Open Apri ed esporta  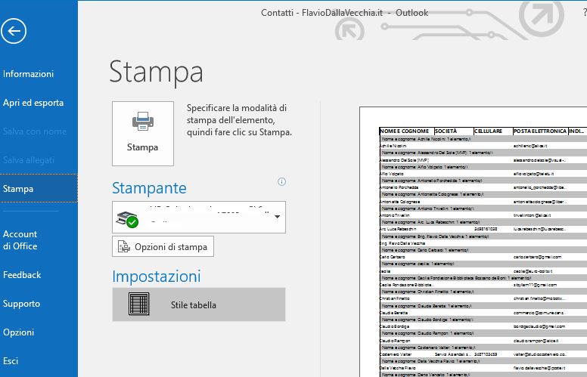click(x=33, y=103)
